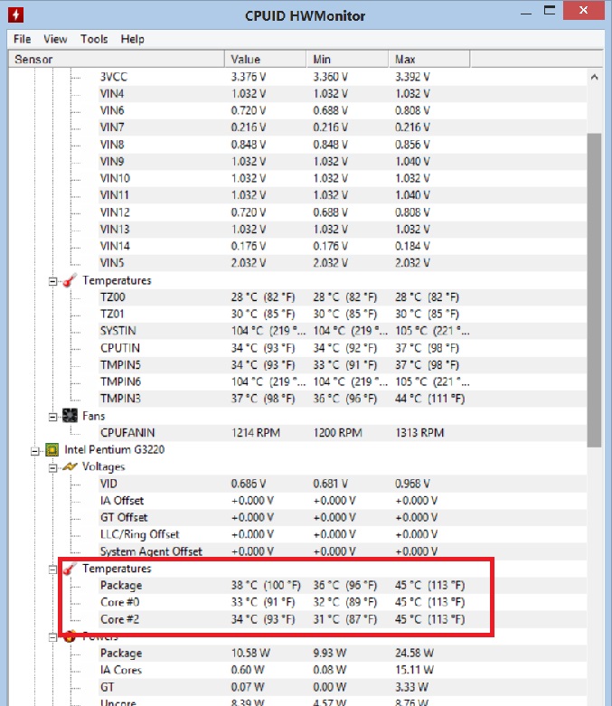This screenshot has width=612, height=706.
Task: Select the CPUTIN temperature row
Action: (343, 348)
